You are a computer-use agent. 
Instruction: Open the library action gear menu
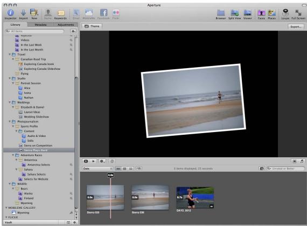(x=73, y=31)
